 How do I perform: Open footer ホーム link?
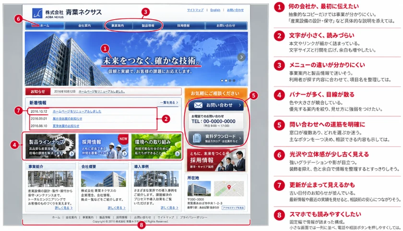pyautogui.click(x=56, y=218)
